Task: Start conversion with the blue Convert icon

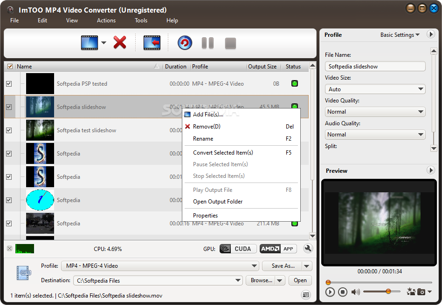Action: (185, 43)
